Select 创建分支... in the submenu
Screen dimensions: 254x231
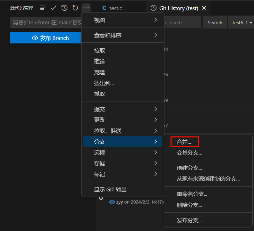(x=208, y=168)
